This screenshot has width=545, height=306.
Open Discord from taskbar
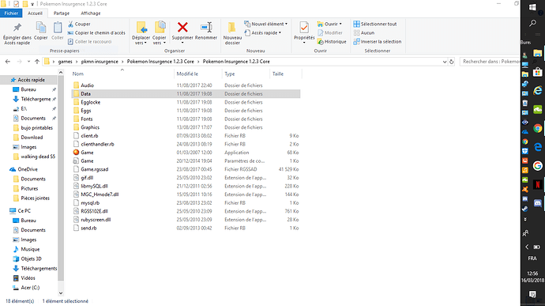point(538,203)
